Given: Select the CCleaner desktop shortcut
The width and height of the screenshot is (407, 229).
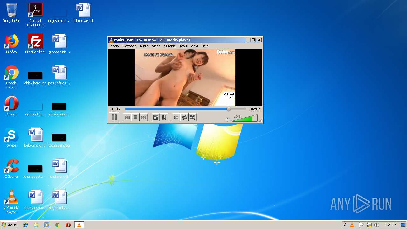Looking at the screenshot, I should (x=11, y=169).
